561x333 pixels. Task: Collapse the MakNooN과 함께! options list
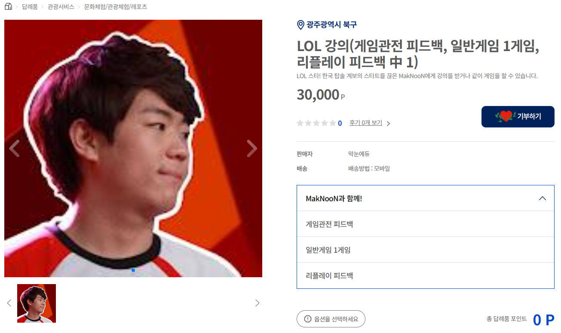click(543, 198)
